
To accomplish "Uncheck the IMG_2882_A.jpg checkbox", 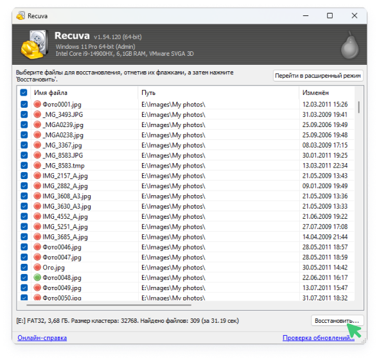I will point(24,185).
